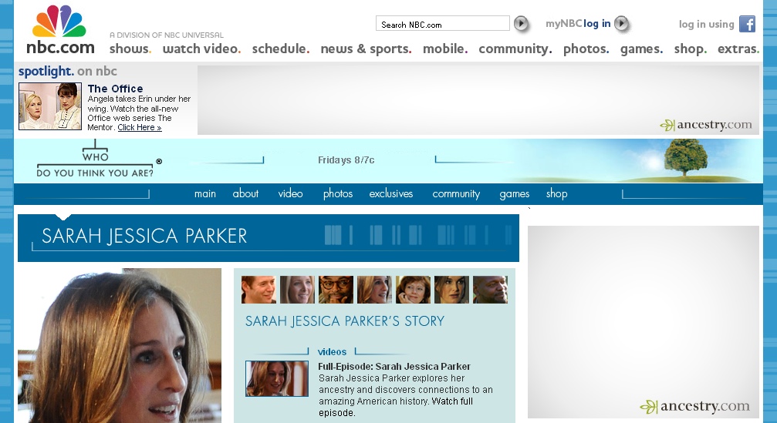Select the seventh celebrity thumbnail, bald man

point(491,290)
